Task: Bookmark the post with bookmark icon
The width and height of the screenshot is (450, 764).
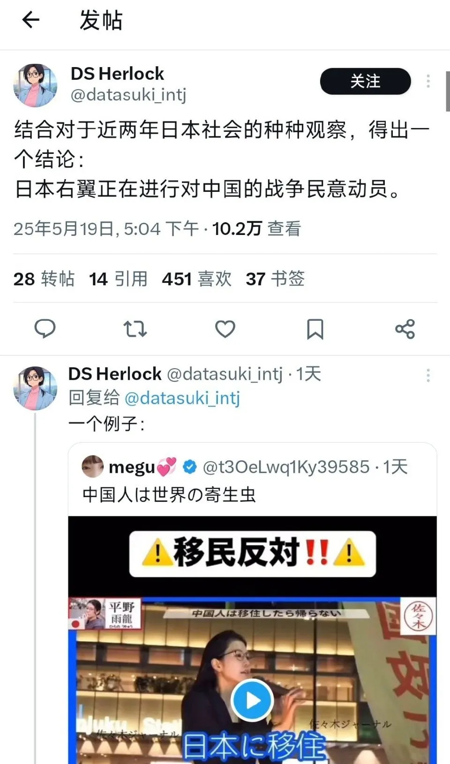Action: click(315, 329)
